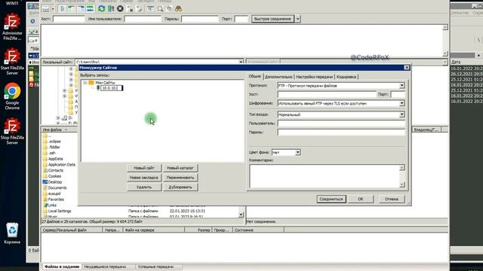Select the AppData folder row
The height and width of the screenshot is (271, 483).
(55, 159)
